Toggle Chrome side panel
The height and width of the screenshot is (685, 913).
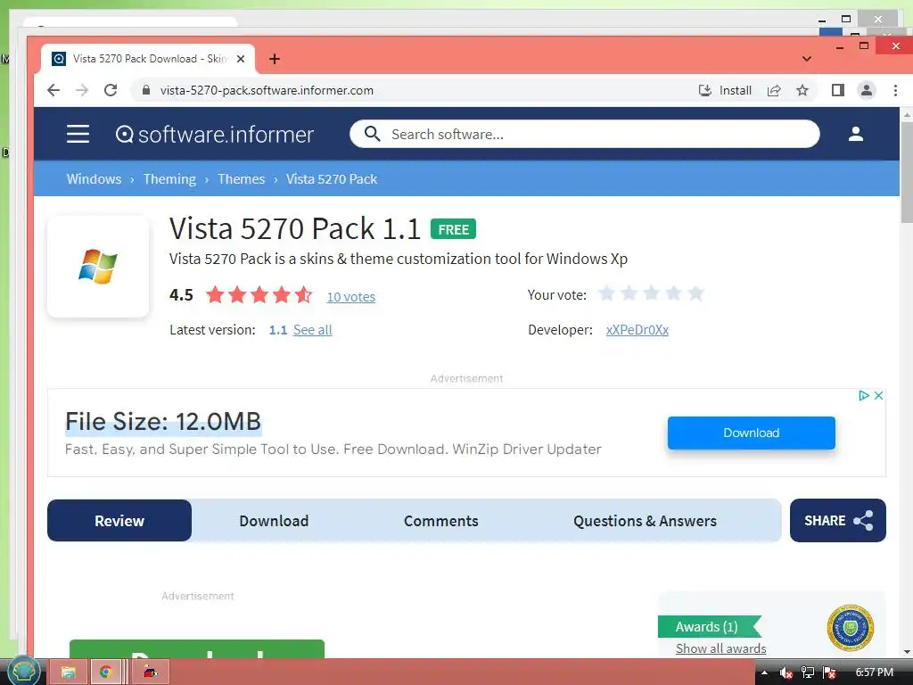click(x=838, y=90)
